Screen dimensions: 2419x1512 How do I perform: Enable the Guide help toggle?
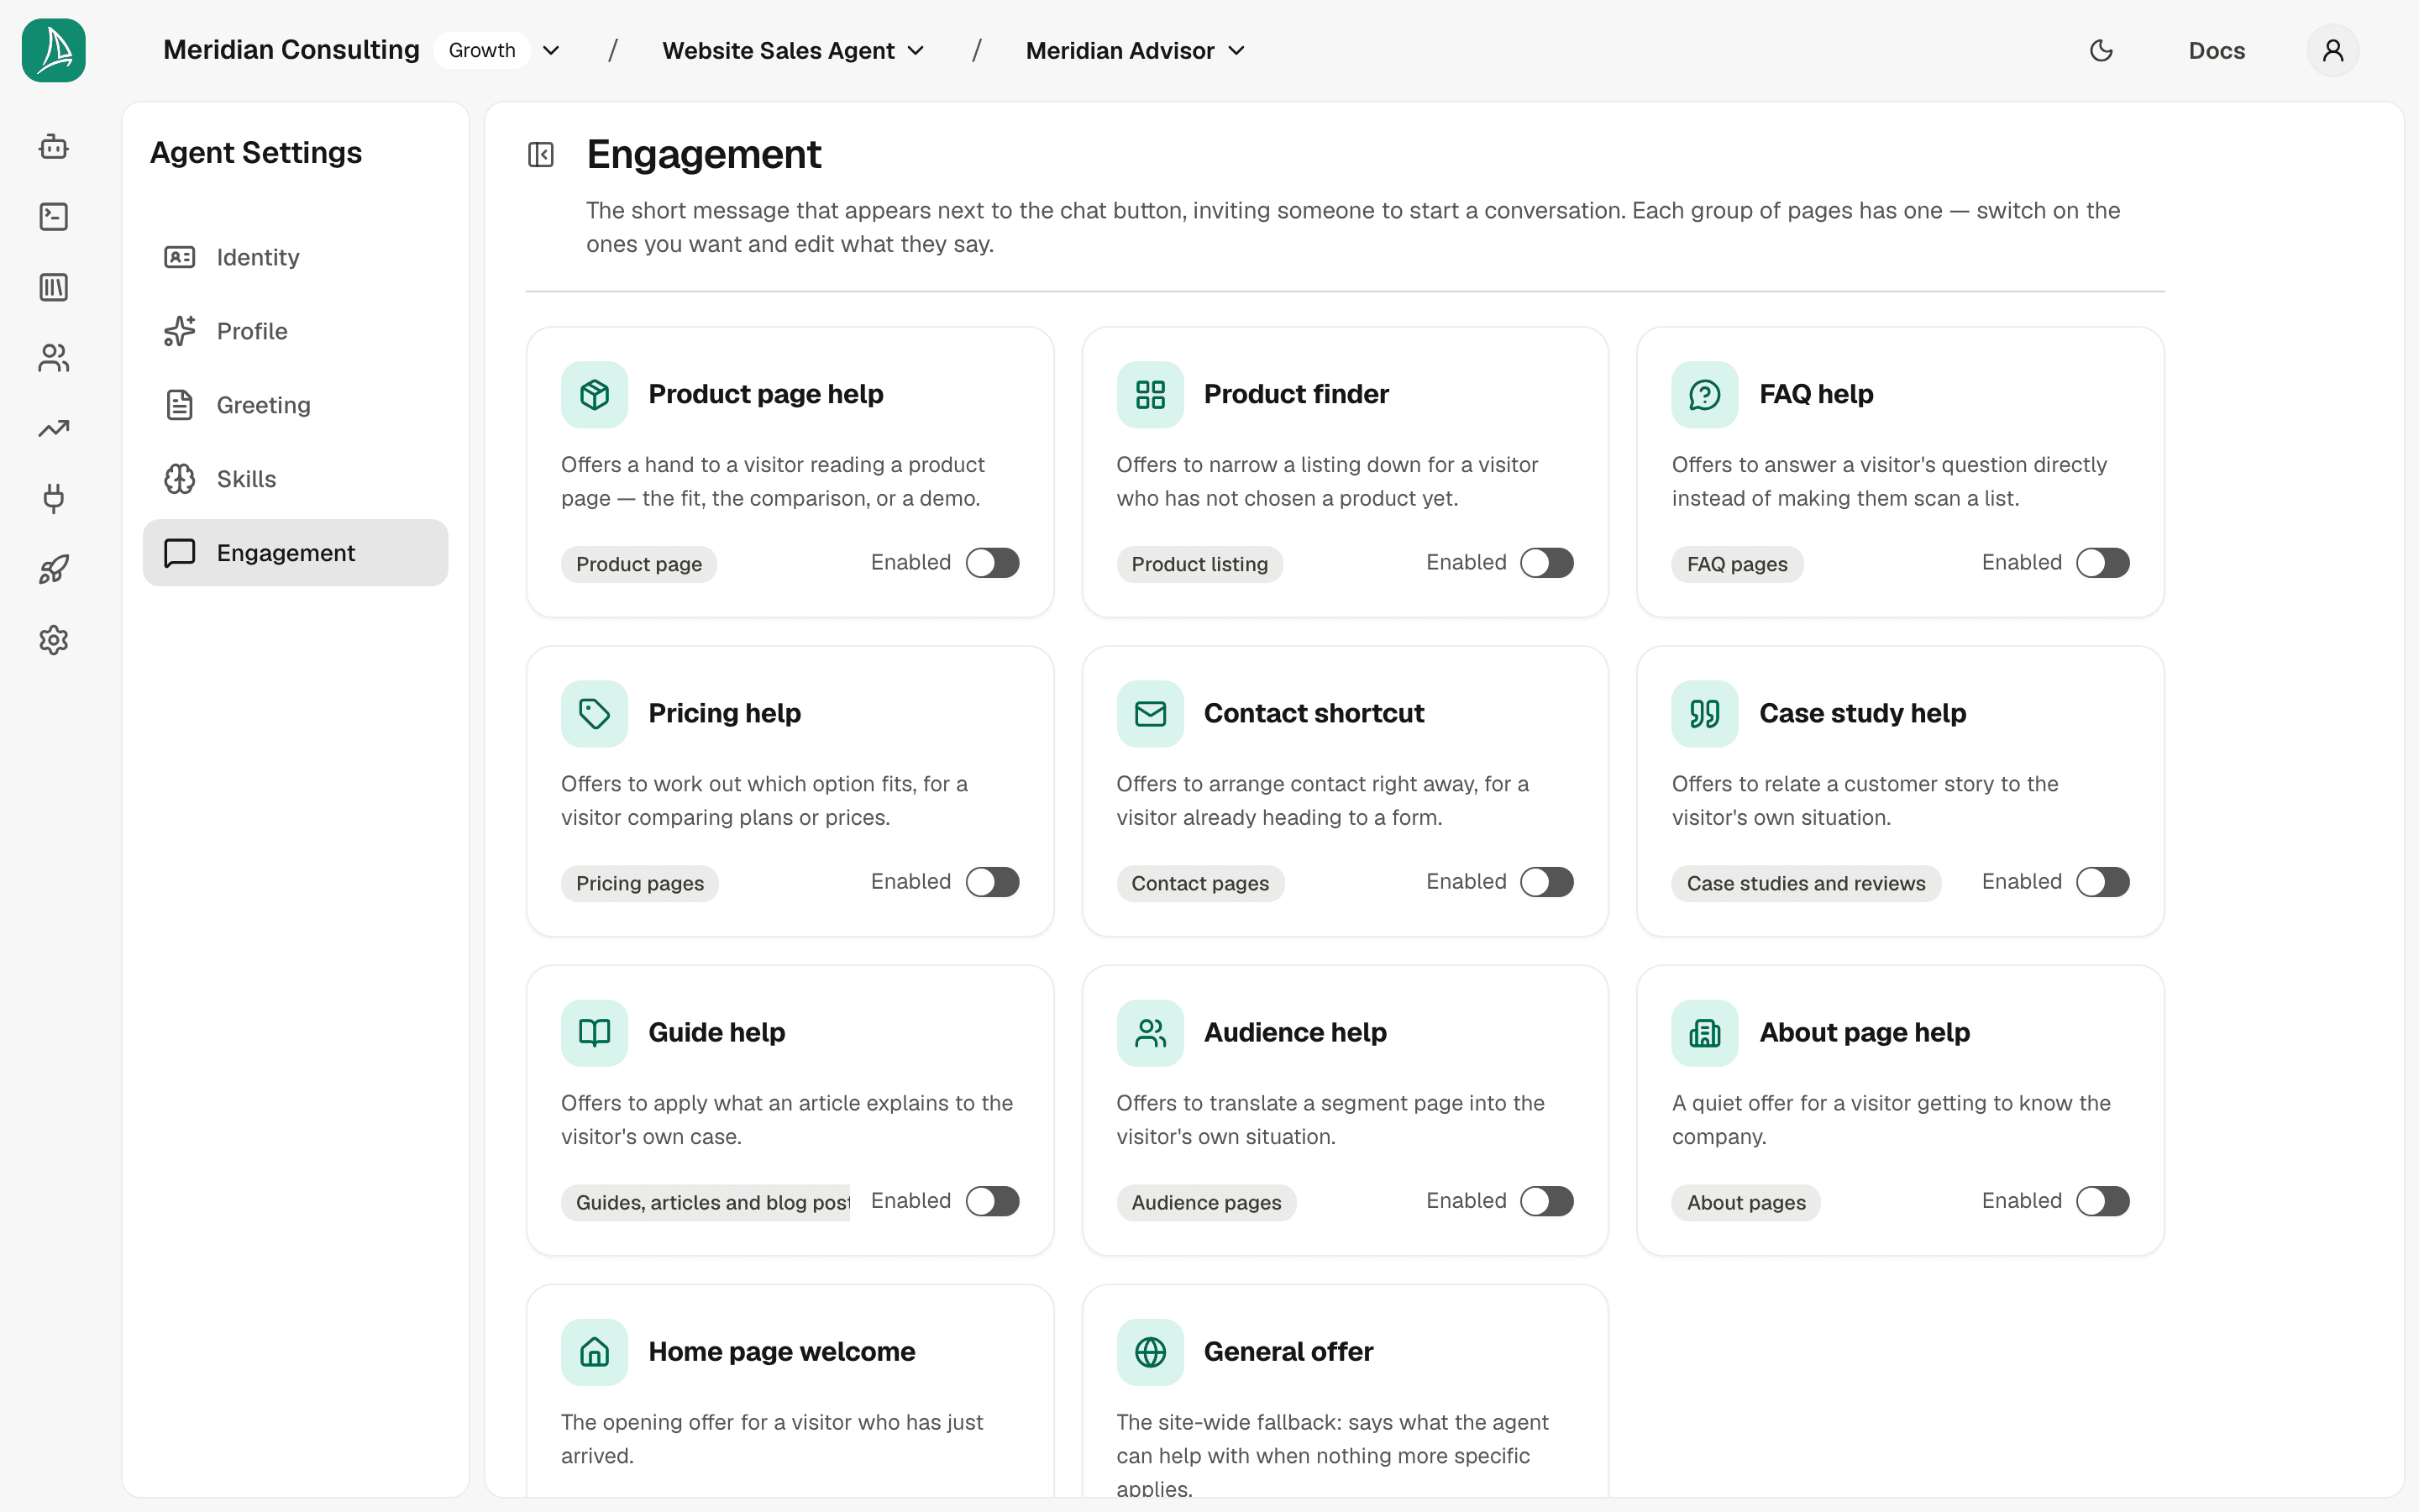pyautogui.click(x=993, y=1201)
